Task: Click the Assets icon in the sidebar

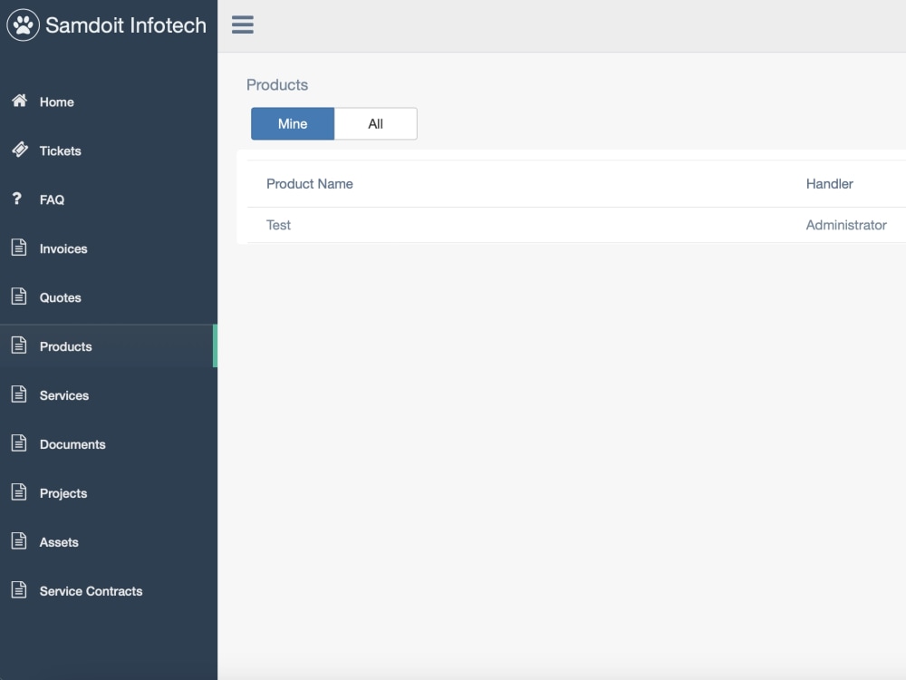Action: click(x=19, y=542)
